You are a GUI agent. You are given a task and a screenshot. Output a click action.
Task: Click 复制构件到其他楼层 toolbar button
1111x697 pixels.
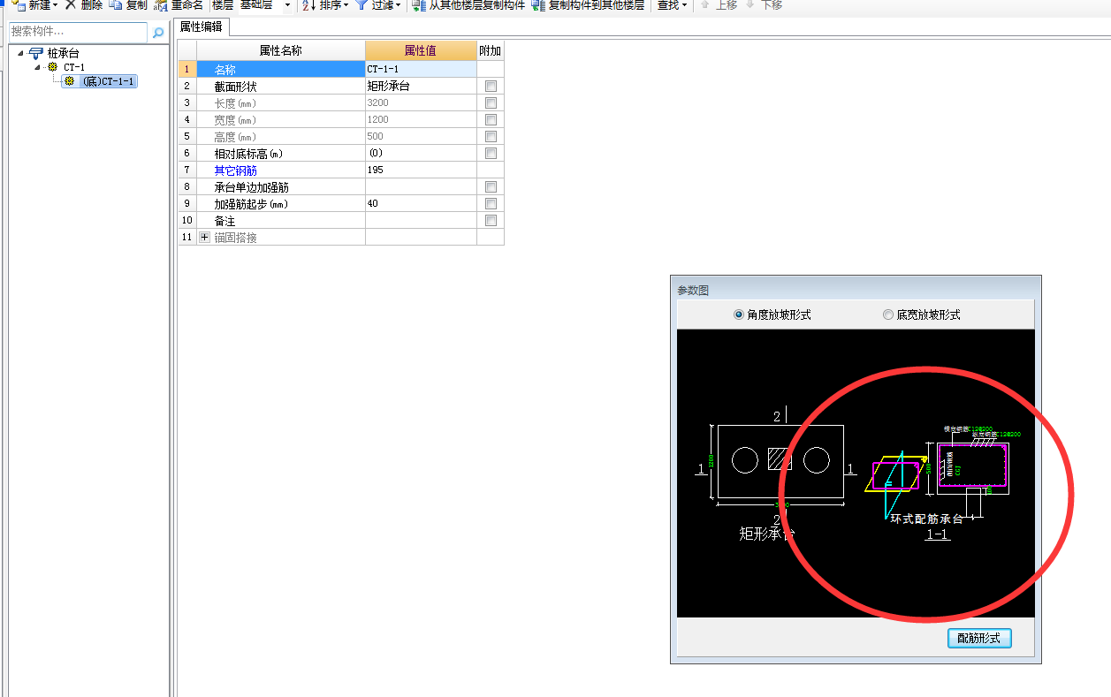(588, 5)
